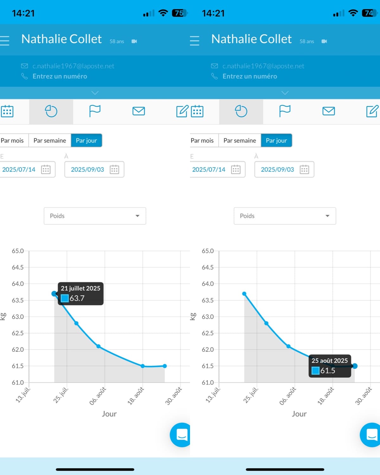The image size is (380, 475).
Task: Select Par jour view, right screen
Action: coord(276,141)
